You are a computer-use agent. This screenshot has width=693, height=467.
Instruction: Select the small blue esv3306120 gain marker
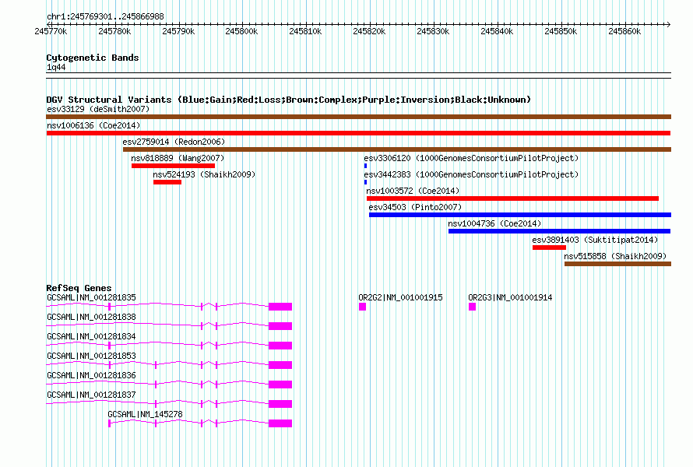click(x=365, y=166)
